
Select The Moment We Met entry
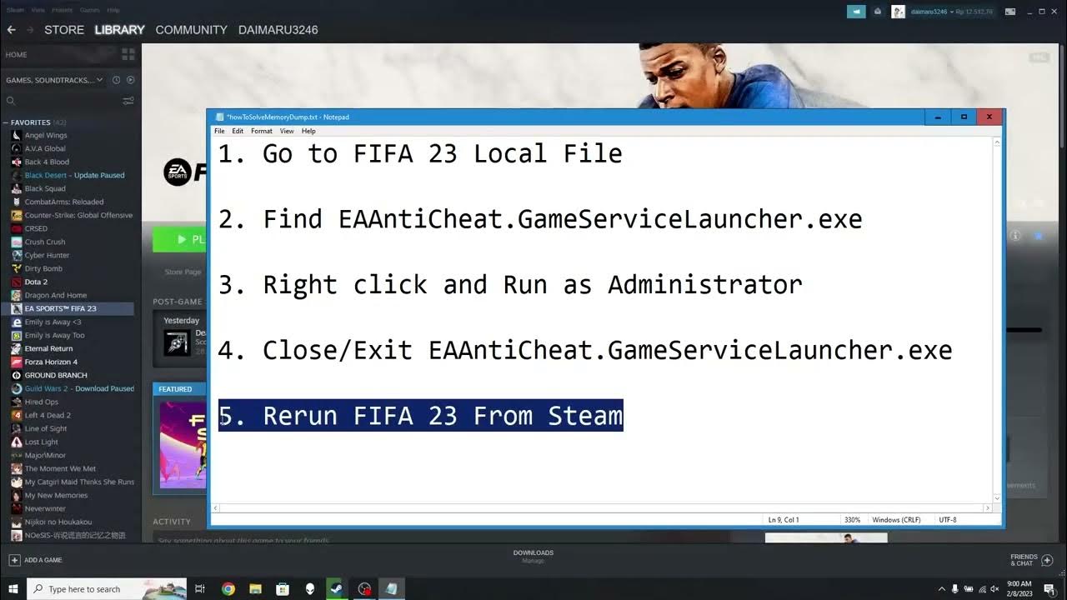point(60,468)
